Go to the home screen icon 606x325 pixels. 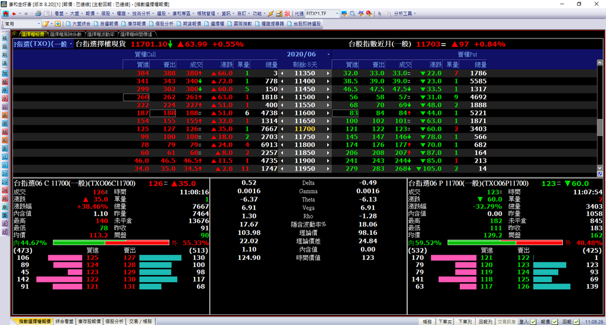click(x=5, y=14)
